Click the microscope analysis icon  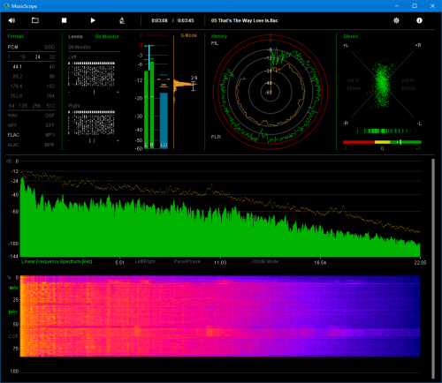(x=122, y=20)
